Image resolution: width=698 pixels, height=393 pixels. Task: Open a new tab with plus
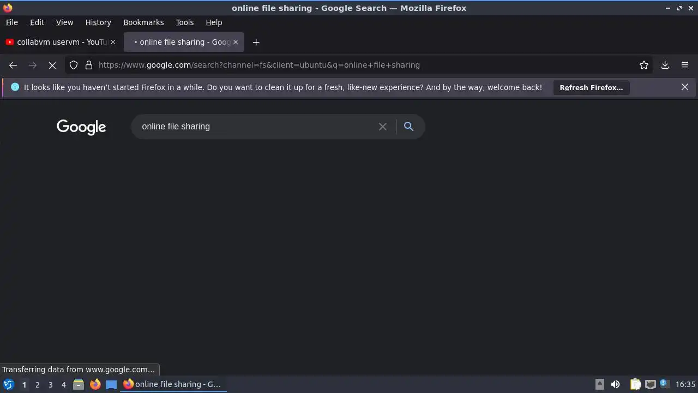[x=256, y=42]
